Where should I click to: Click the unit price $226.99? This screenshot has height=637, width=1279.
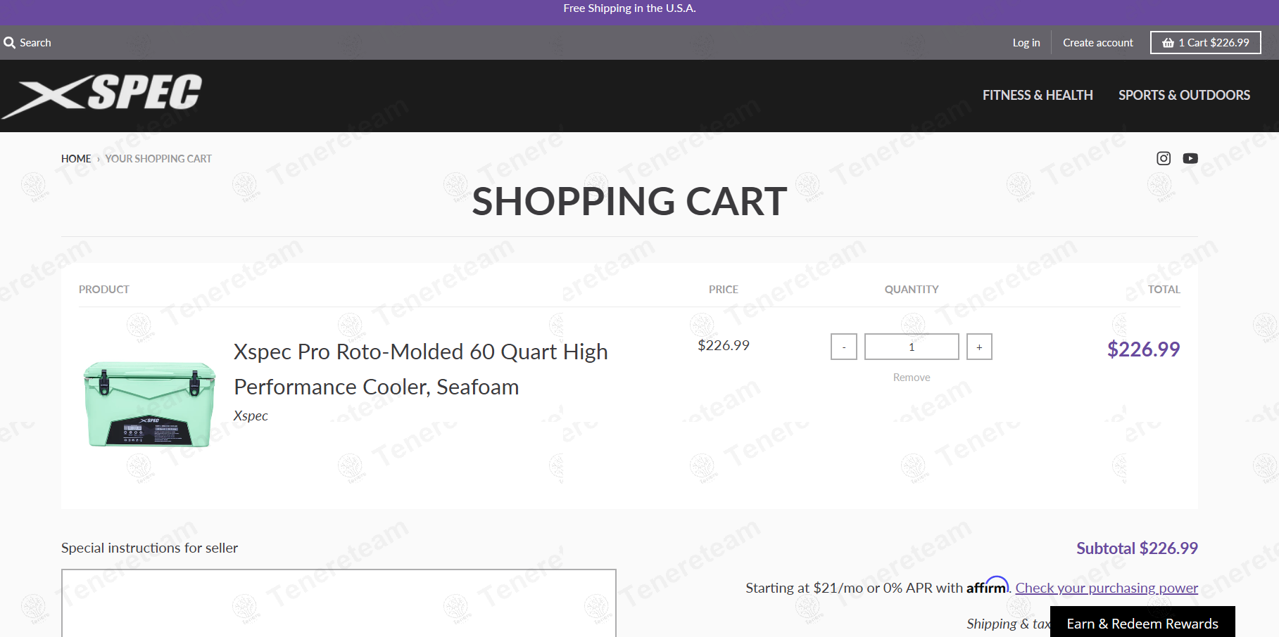[724, 345]
